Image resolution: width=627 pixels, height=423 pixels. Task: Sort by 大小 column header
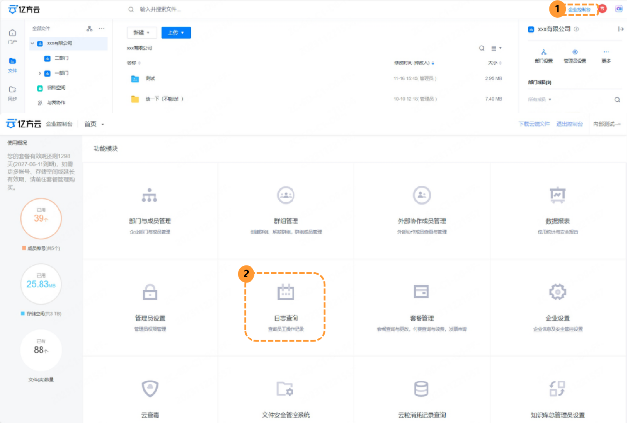point(495,63)
